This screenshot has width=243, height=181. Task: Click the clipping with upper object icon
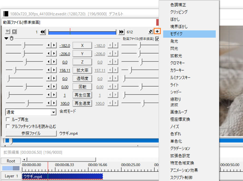coord(14,31)
